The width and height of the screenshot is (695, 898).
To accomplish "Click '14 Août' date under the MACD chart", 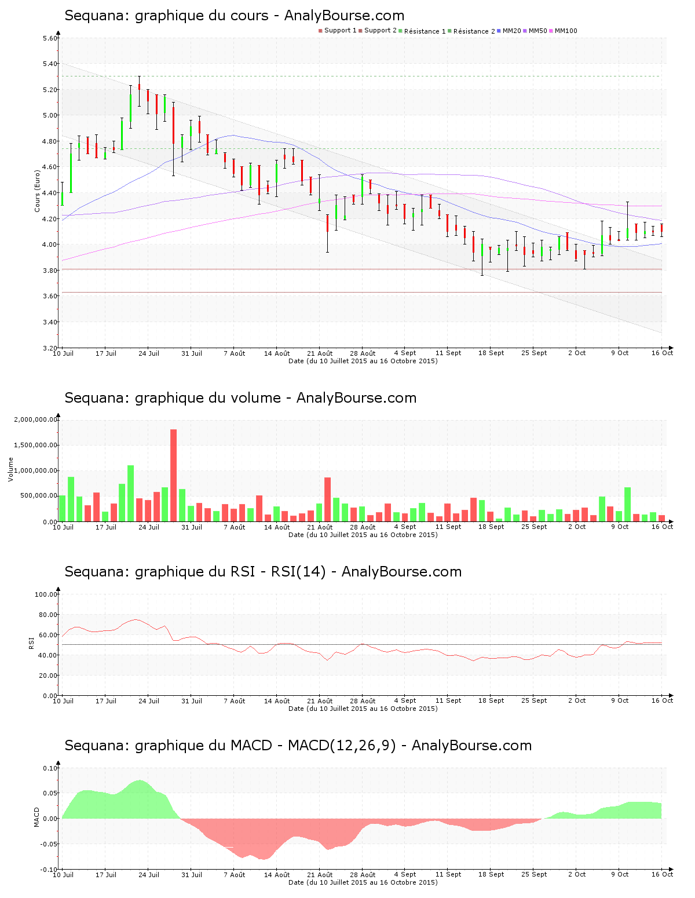I will click(277, 875).
